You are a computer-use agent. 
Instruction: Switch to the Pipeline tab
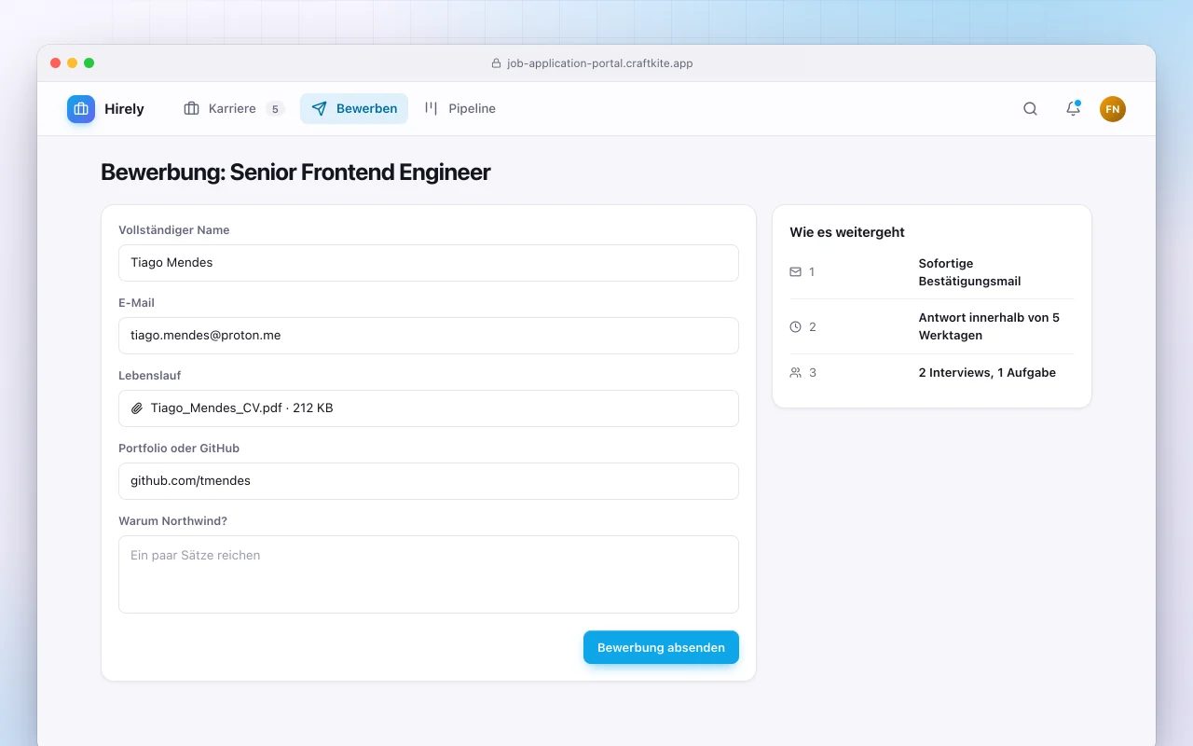point(460,109)
